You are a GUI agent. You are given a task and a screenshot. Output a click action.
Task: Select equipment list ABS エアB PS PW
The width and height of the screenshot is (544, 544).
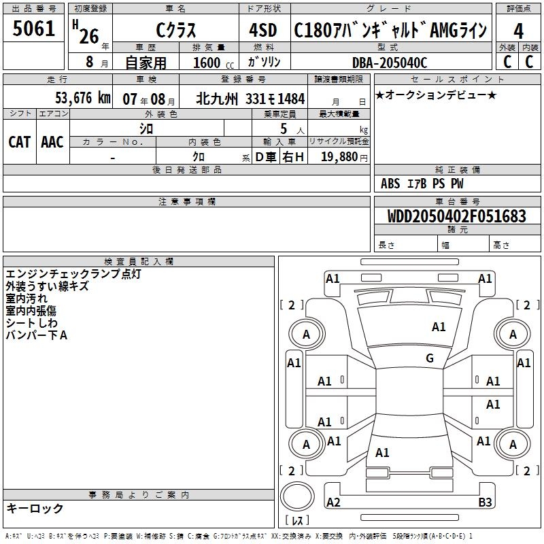point(422,184)
